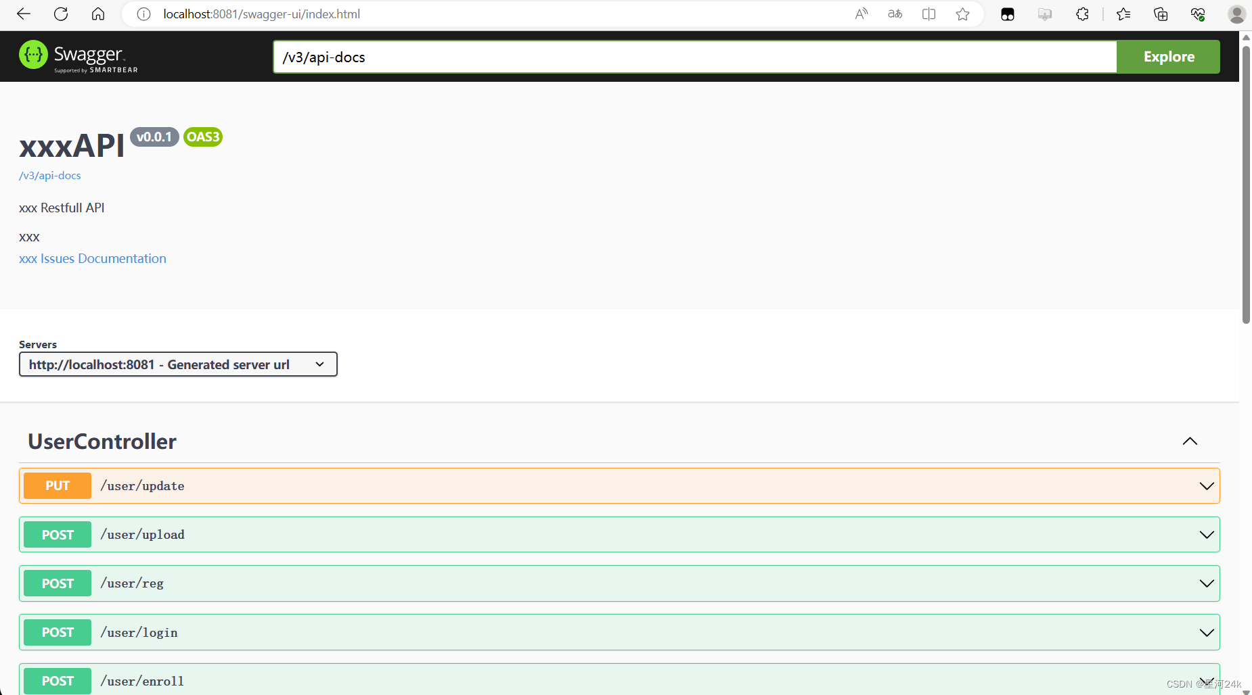Open the browser profile avatar
This screenshot has height=695, width=1252.
1237,14
